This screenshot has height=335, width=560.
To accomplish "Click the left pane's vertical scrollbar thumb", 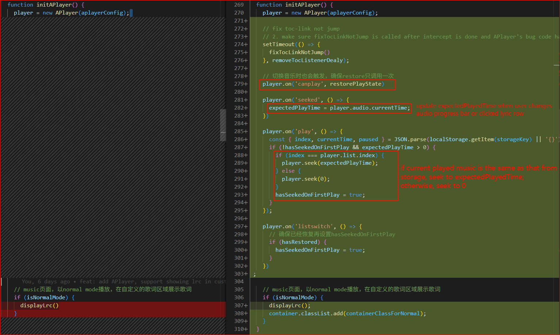I will tap(223, 125).
